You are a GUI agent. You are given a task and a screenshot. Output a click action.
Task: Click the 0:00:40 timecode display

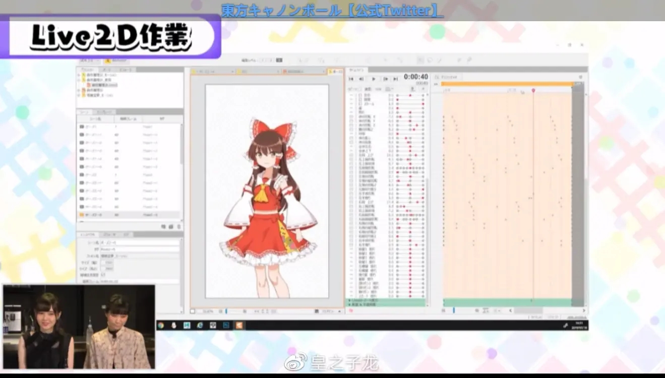[x=416, y=77]
